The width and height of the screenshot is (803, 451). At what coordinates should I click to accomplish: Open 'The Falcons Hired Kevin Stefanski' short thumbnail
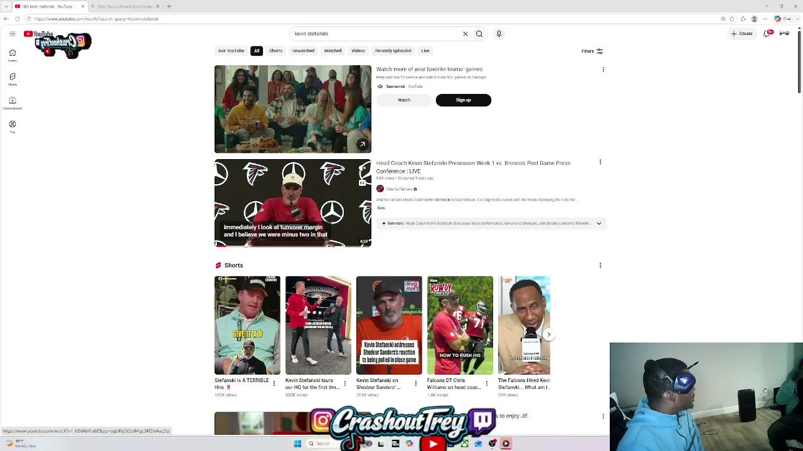point(524,325)
